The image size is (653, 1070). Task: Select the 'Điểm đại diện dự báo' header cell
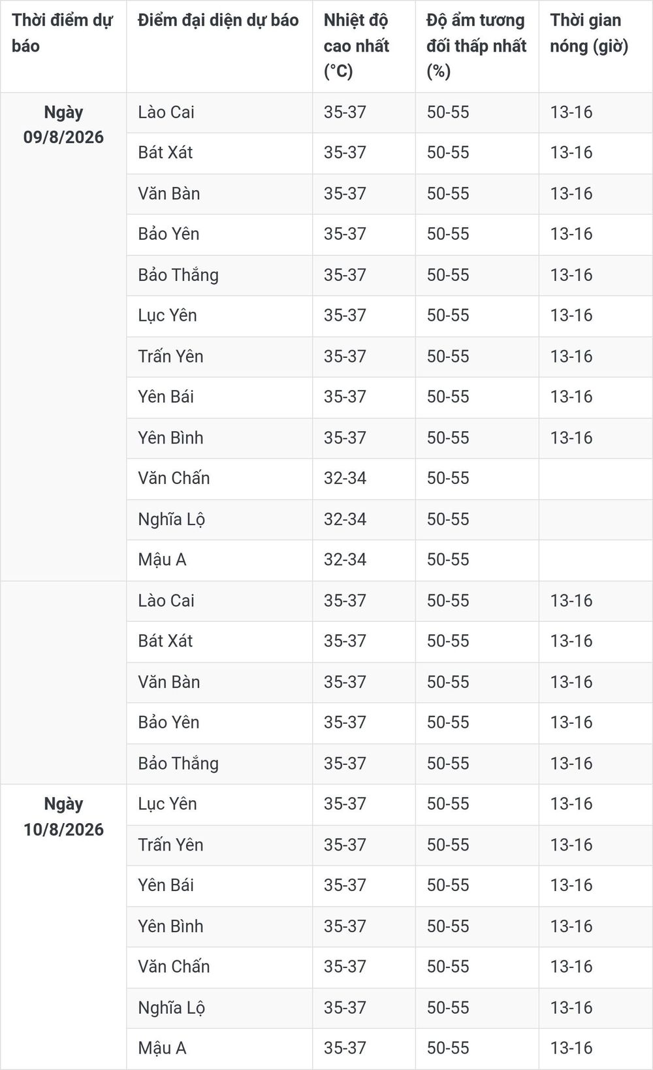coord(219,46)
